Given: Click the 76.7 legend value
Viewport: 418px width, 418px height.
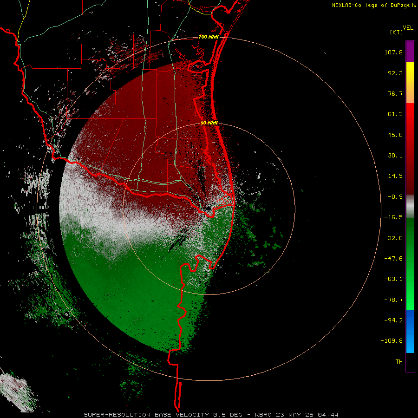Looking at the screenshot, I should click(x=395, y=93).
